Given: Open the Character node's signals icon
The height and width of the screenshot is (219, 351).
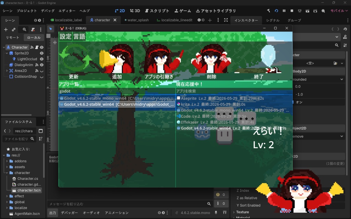Looking at the screenshot, I should 32,47.
